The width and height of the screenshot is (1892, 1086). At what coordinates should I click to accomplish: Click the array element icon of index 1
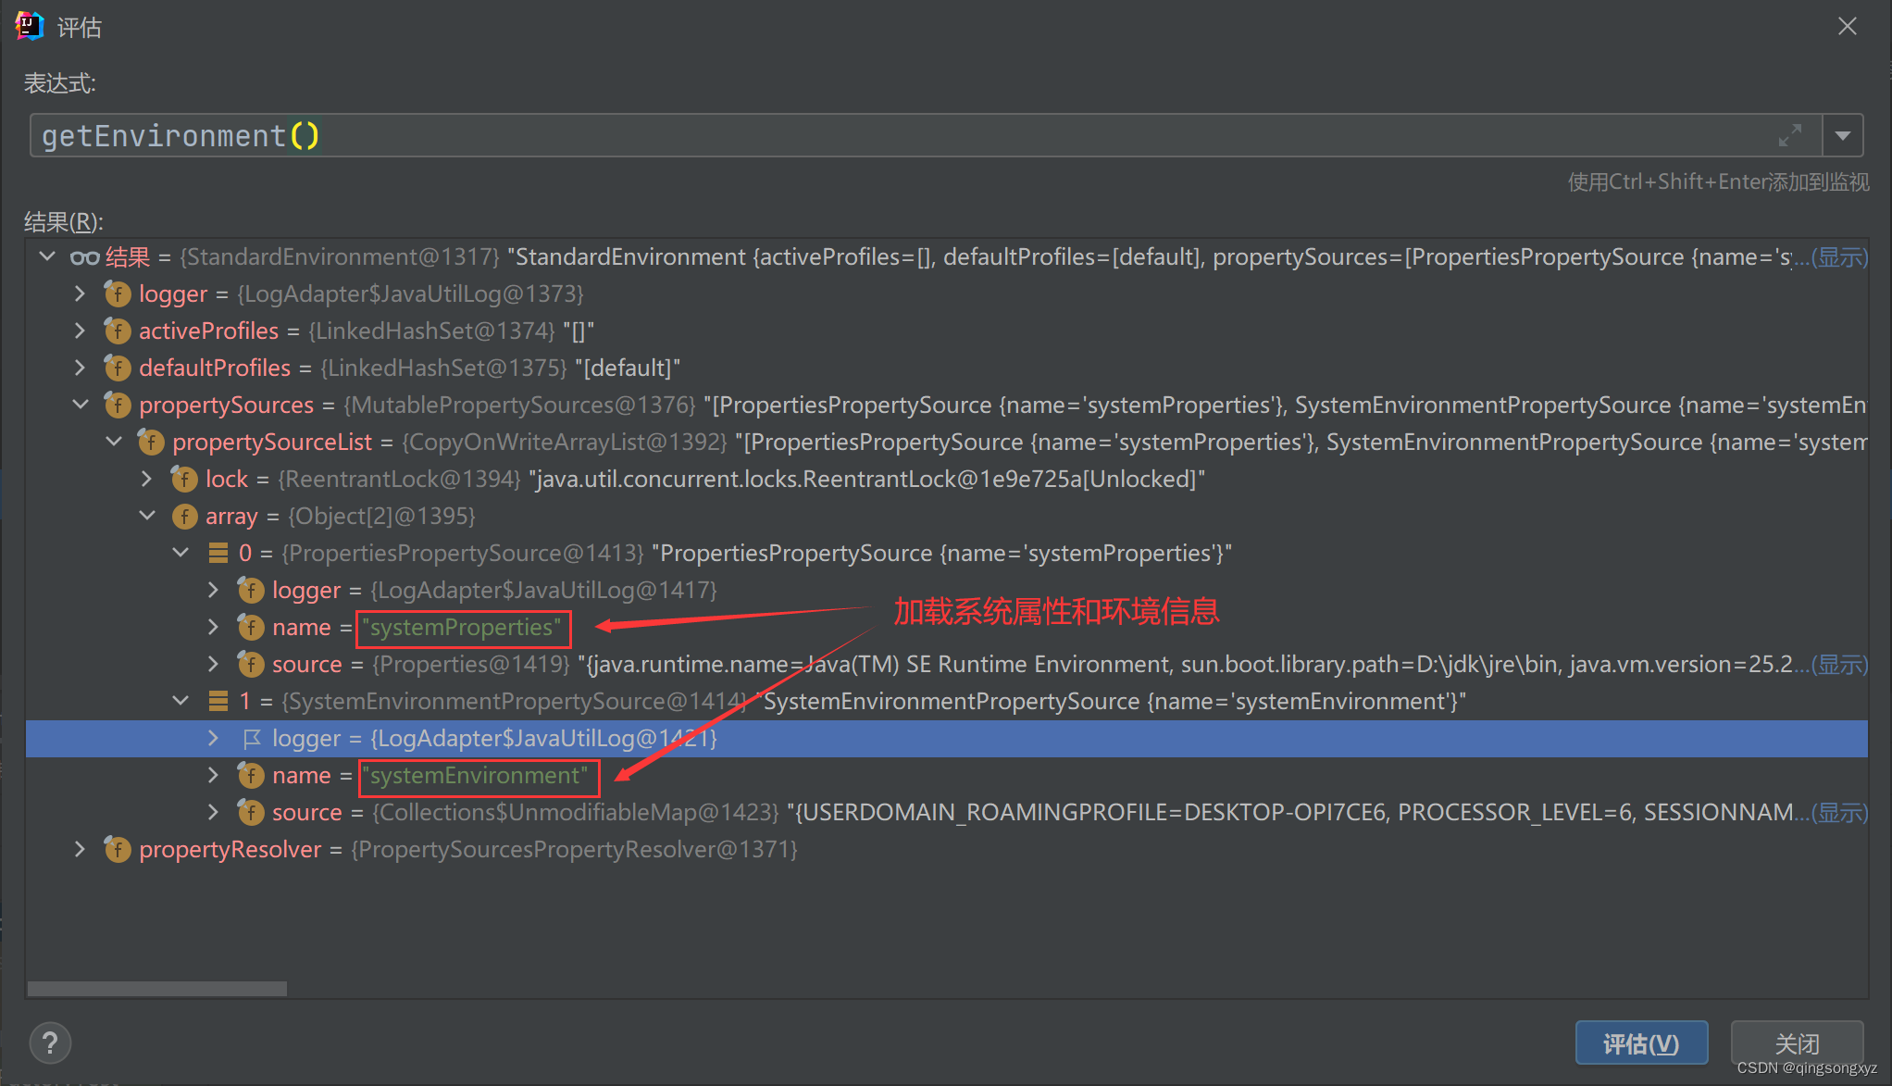tap(218, 701)
